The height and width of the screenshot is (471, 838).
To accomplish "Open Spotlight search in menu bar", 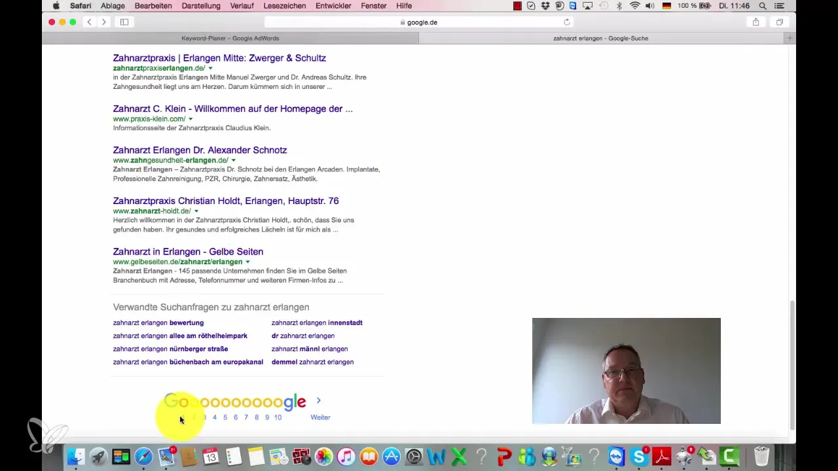I will [762, 6].
